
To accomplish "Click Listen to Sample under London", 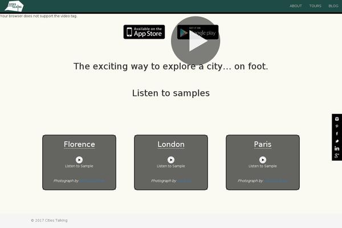I will 171,166.
